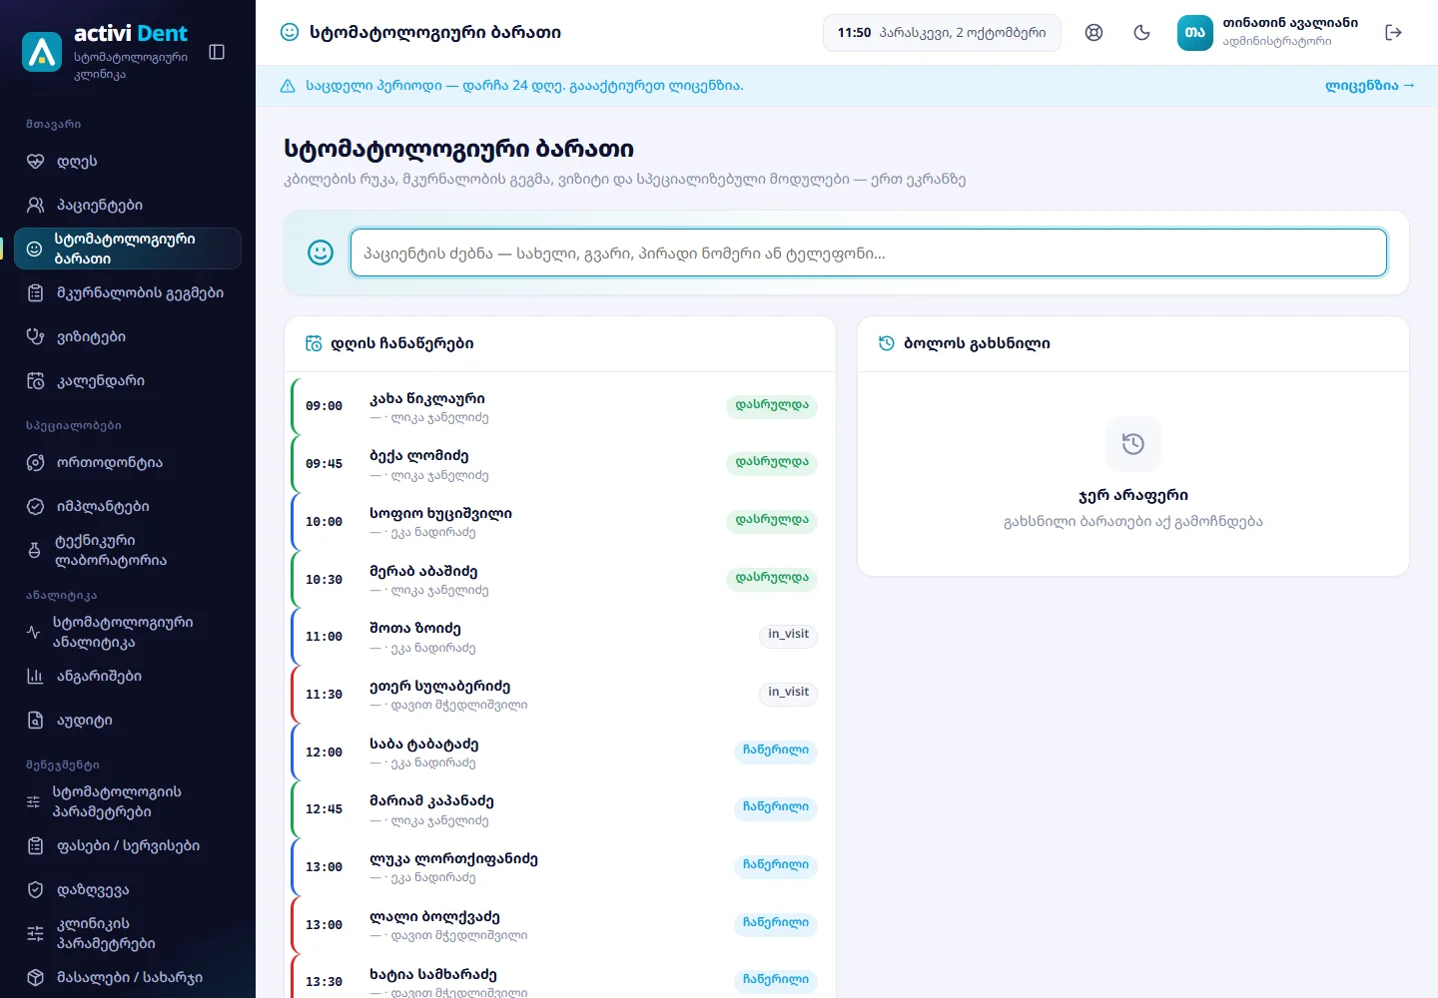This screenshot has height=998, width=1438.
Task: Open 'პაციენტები' sidebar item
Action: pyautogui.click(x=128, y=206)
